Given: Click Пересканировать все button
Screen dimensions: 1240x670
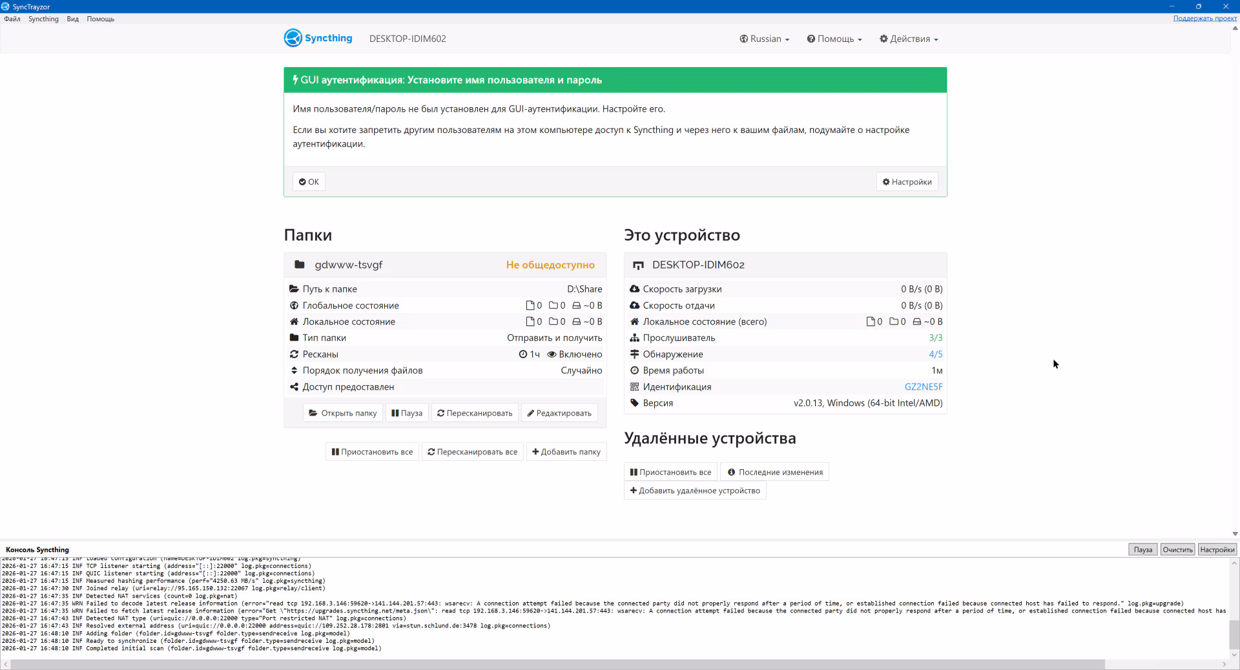Looking at the screenshot, I should (472, 452).
